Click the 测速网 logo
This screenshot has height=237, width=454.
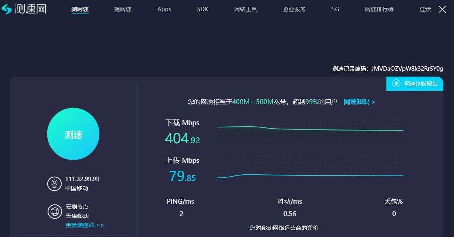(x=24, y=9)
